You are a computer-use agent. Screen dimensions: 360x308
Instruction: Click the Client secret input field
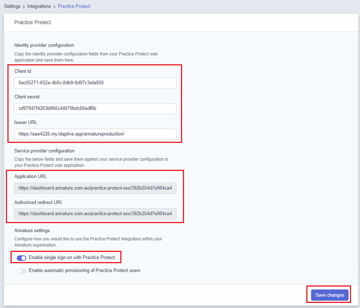tap(95, 108)
